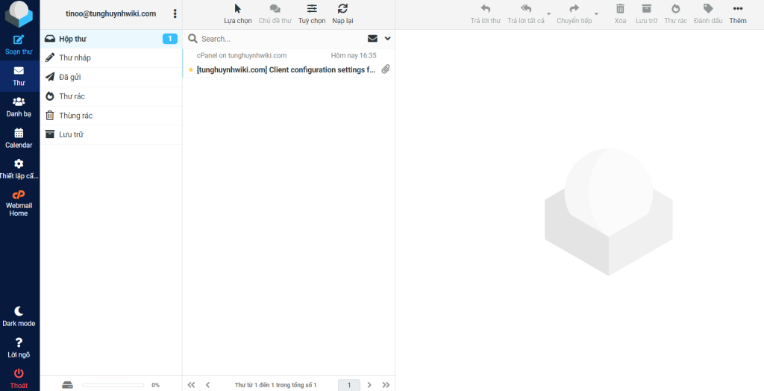
Task: Go to last page of messages
Action: click(386, 385)
